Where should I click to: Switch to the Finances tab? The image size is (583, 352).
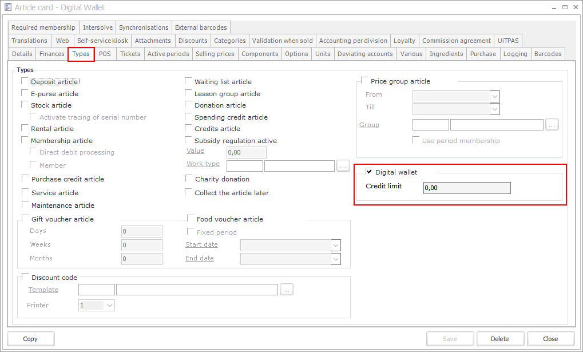51,54
